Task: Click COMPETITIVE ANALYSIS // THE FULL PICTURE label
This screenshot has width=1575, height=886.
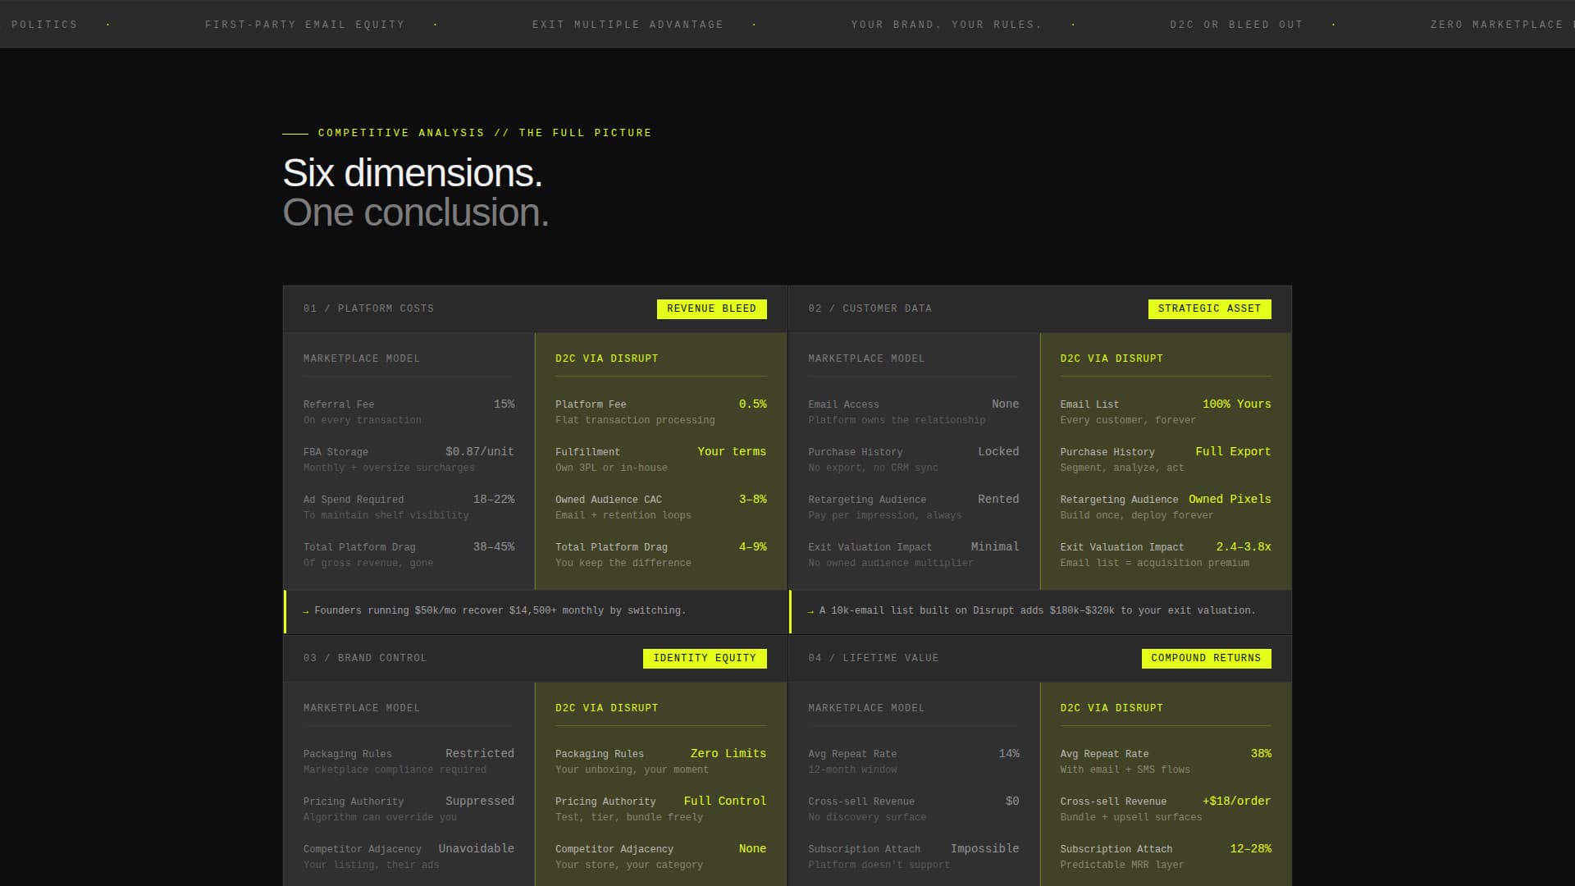Action: point(485,133)
